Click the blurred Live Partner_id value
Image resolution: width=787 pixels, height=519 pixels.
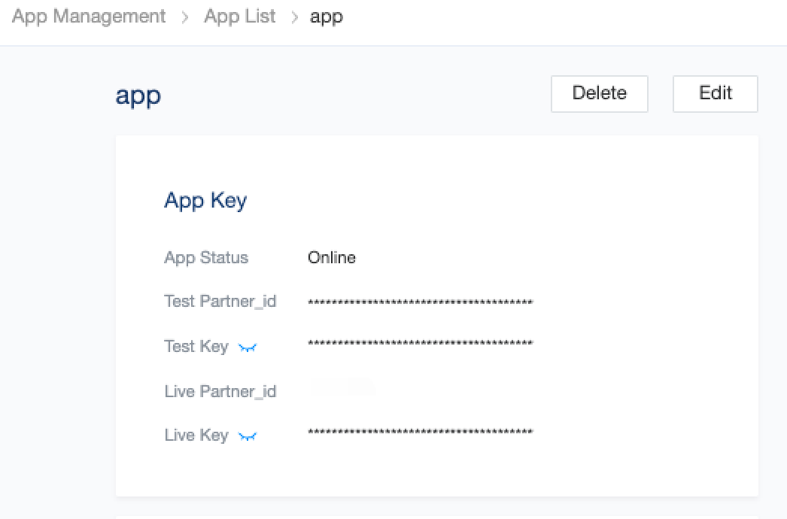pos(342,387)
